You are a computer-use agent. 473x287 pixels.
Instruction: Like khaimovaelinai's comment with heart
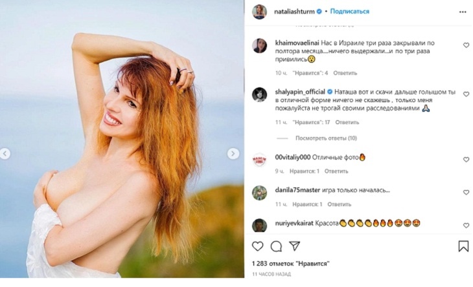point(466,45)
